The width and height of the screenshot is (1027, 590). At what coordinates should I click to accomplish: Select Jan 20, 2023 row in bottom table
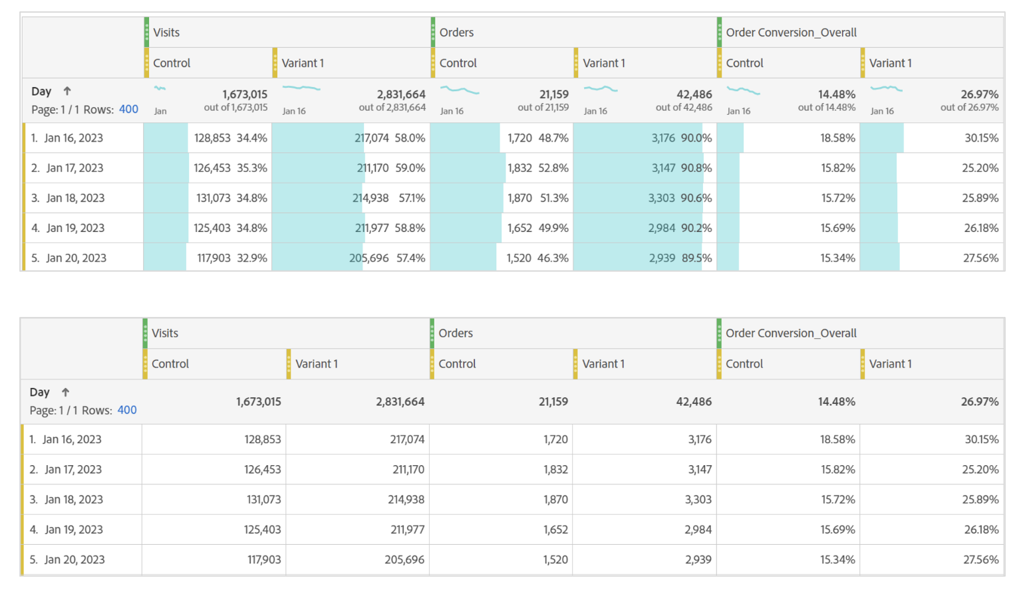[74, 559]
